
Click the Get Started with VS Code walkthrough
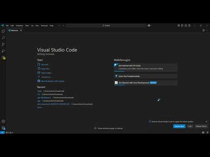[145, 67]
